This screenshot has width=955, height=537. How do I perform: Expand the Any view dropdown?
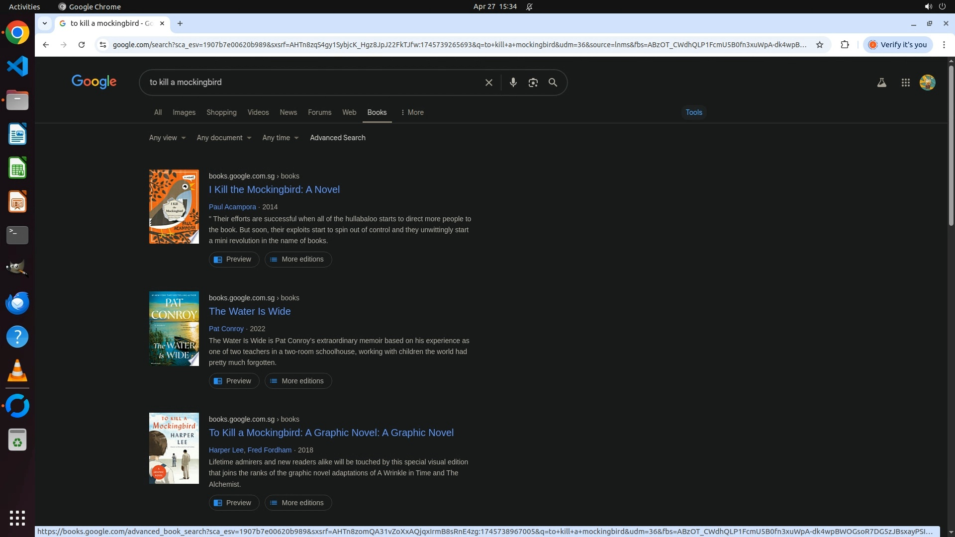[167, 138]
